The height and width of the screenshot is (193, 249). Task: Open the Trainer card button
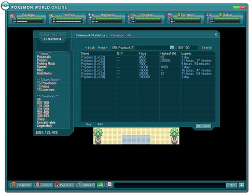[x=43, y=185]
